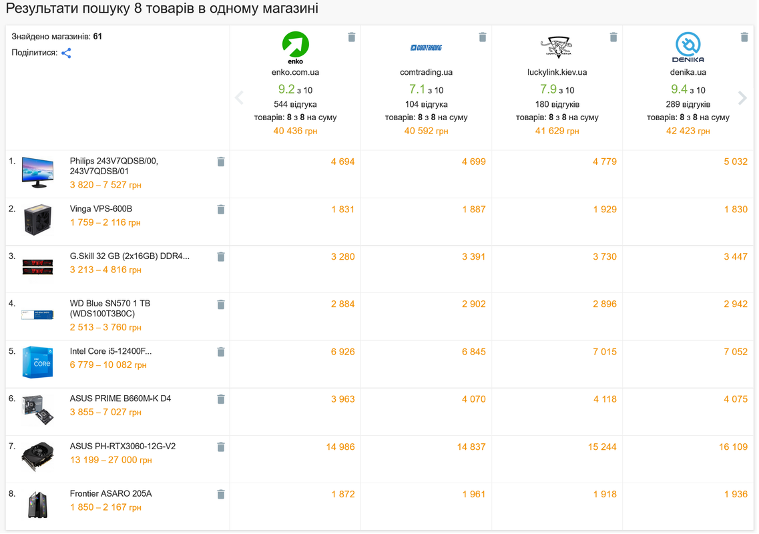Image resolution: width=759 pixels, height=534 pixels.
Task: View 180 відгуків reviews for luckylink
Action: pyautogui.click(x=559, y=105)
